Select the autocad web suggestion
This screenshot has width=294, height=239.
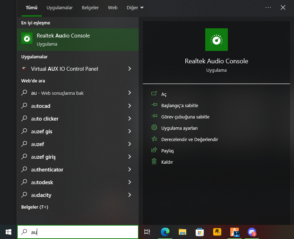coord(77,106)
